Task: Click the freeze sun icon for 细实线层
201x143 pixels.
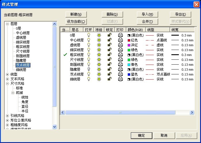Action: point(99,50)
